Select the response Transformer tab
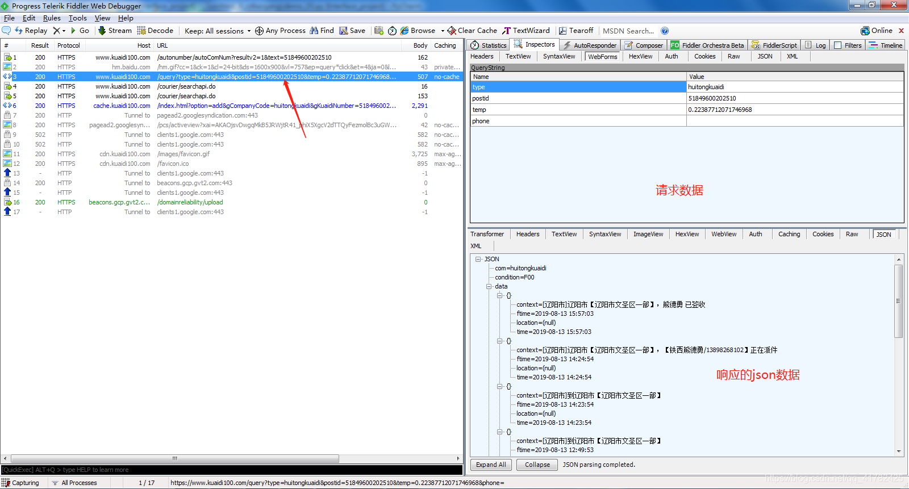 pyautogui.click(x=487, y=234)
